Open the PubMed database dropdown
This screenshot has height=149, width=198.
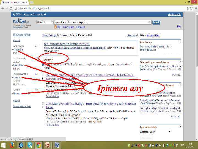(45, 22)
